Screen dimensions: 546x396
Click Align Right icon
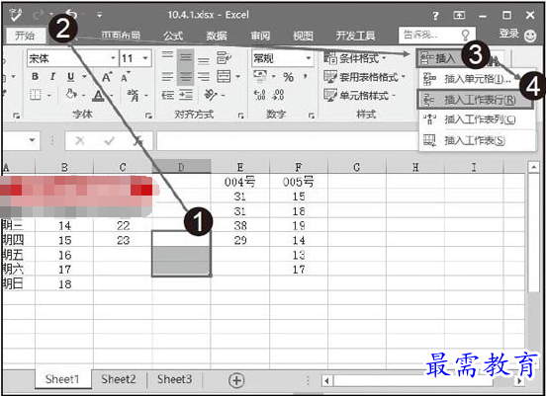click(204, 76)
